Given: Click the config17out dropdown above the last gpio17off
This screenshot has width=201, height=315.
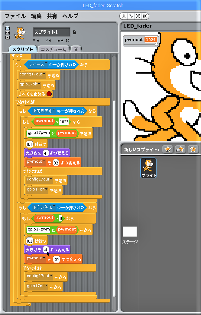Looking at the screenshot, I should (40, 277).
